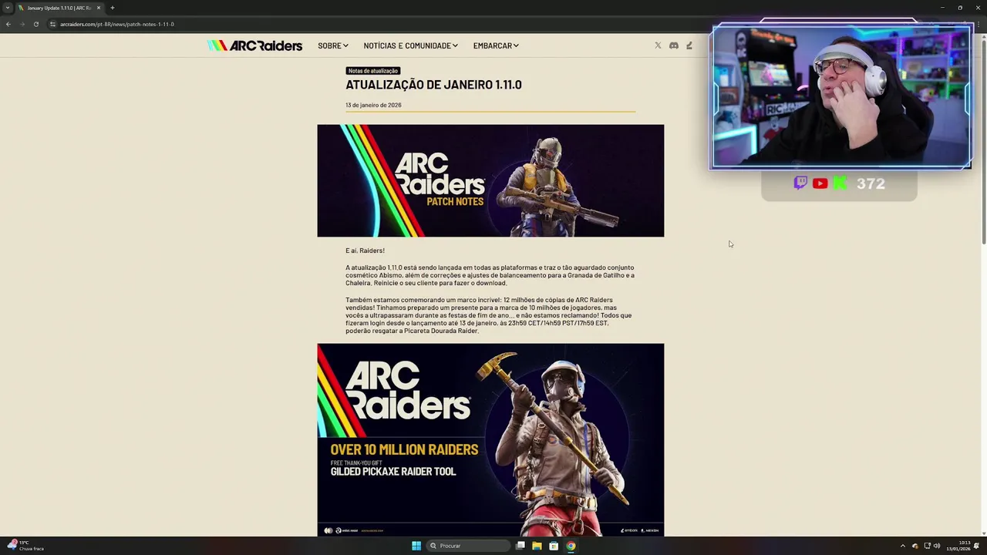Open site information icon in address bar

pyautogui.click(x=52, y=24)
